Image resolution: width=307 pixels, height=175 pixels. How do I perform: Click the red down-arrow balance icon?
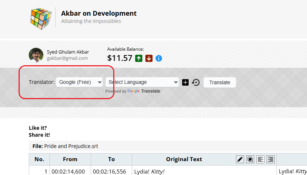tap(149, 58)
